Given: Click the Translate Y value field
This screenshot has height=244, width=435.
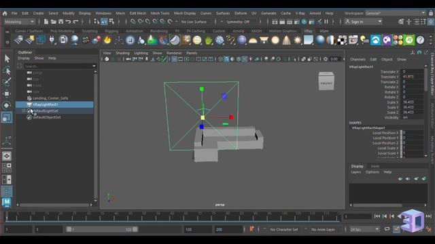Looking at the screenshot, I should [x=412, y=77].
